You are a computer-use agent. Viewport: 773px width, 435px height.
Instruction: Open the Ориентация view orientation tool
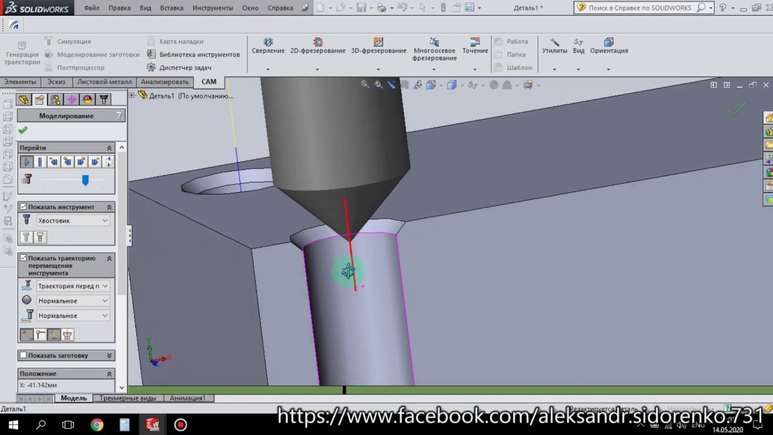pos(609,46)
